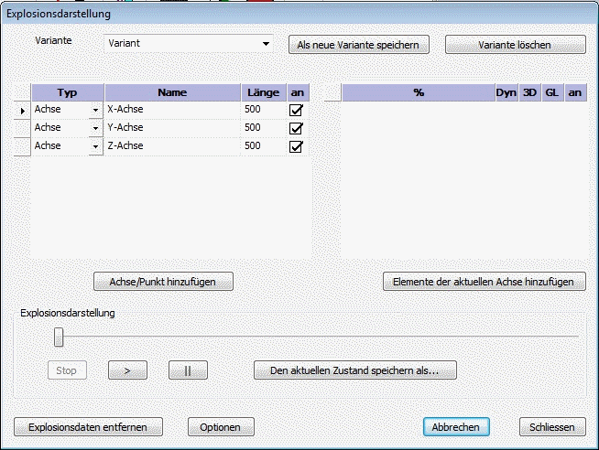Click the 3D column header
599x450 pixels.
click(530, 92)
